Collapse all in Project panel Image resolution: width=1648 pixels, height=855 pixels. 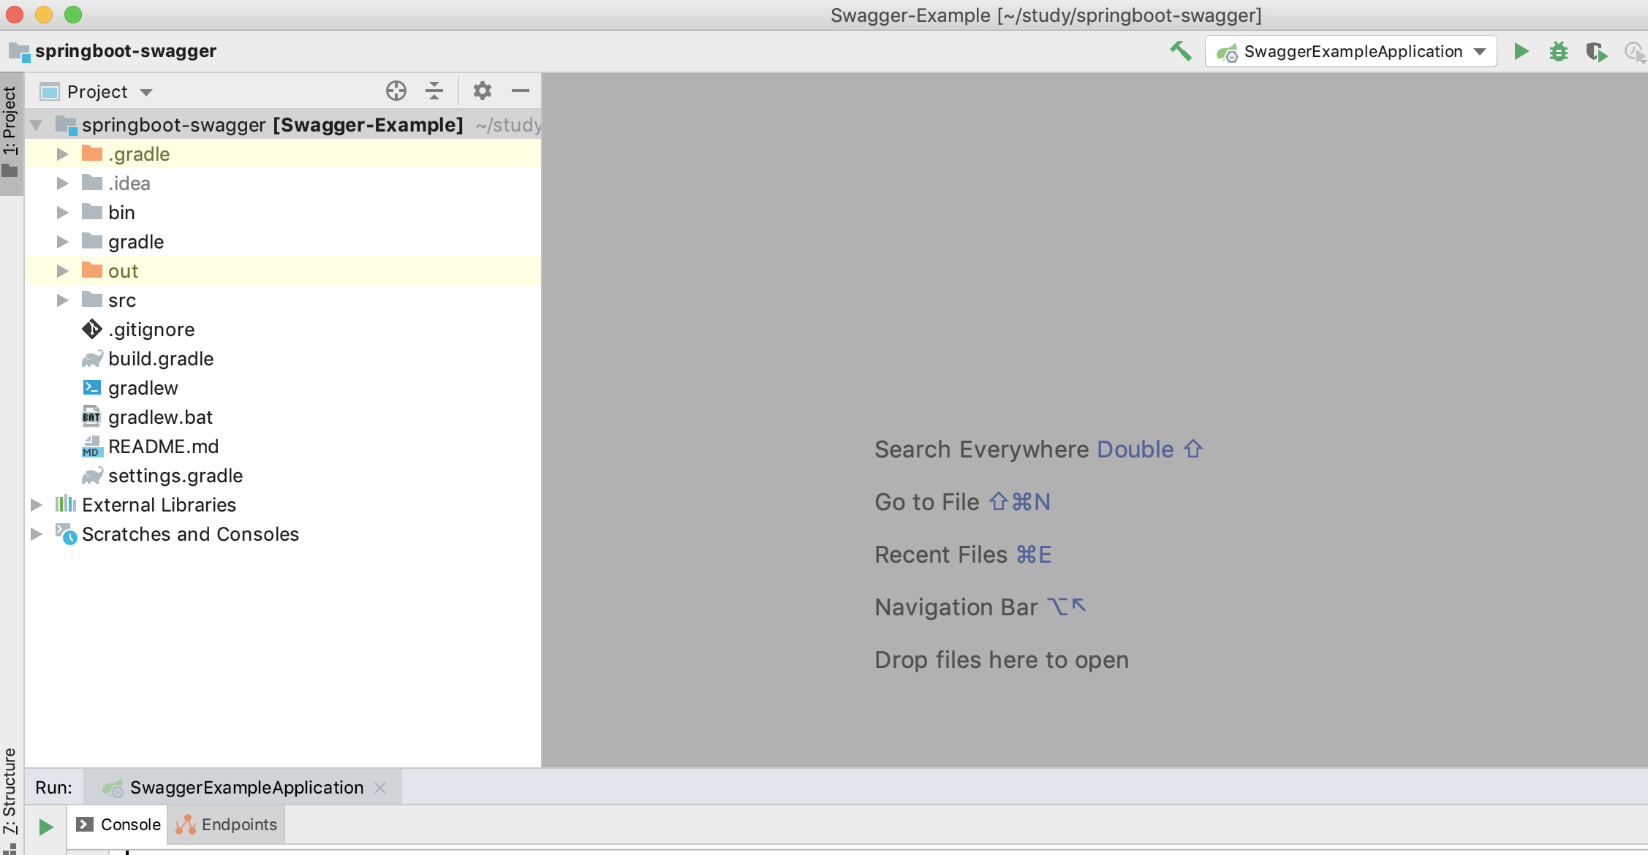(x=434, y=91)
